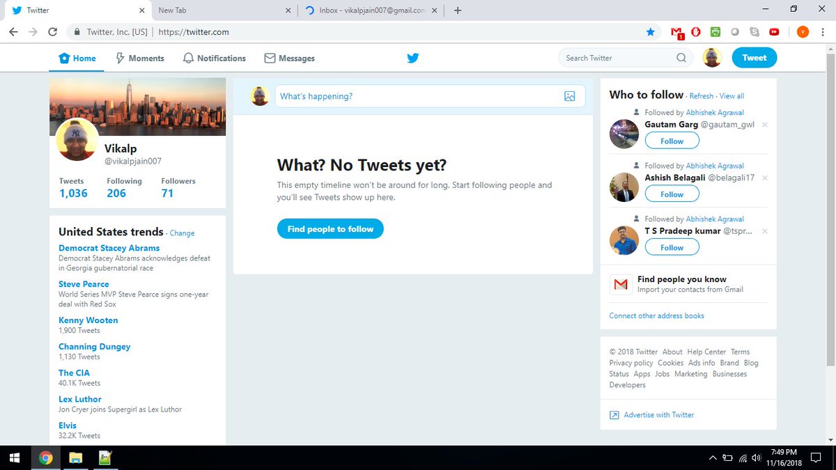
Task: Open profile avatar menu in top bar
Action: pyautogui.click(x=712, y=58)
